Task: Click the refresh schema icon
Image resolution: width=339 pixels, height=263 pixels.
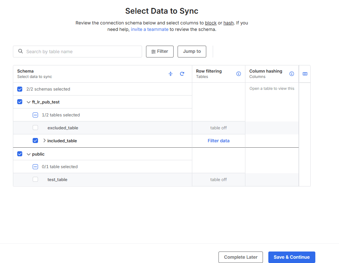Action: point(182,74)
